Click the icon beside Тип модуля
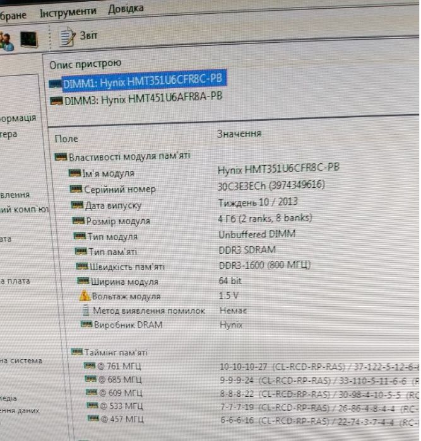The image size is (421, 441). 80,236
